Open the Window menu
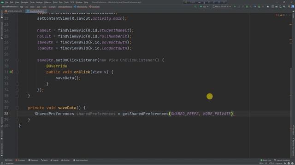Screen dimensions: 295x165 point(79,2)
